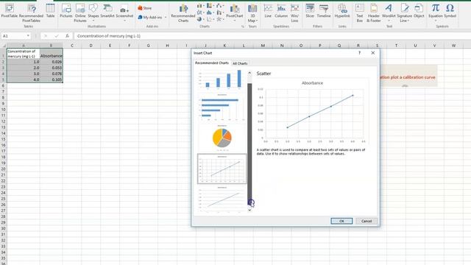Image resolution: width=471 pixels, height=265 pixels.
Task: Open Header & Footer
Action: [x=374, y=13]
